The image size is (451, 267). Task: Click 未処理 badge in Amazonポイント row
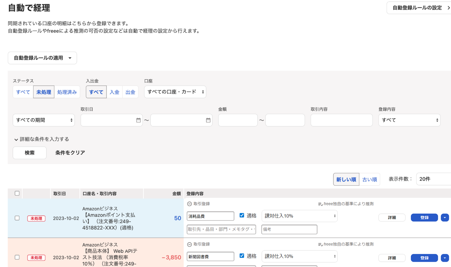click(36, 218)
